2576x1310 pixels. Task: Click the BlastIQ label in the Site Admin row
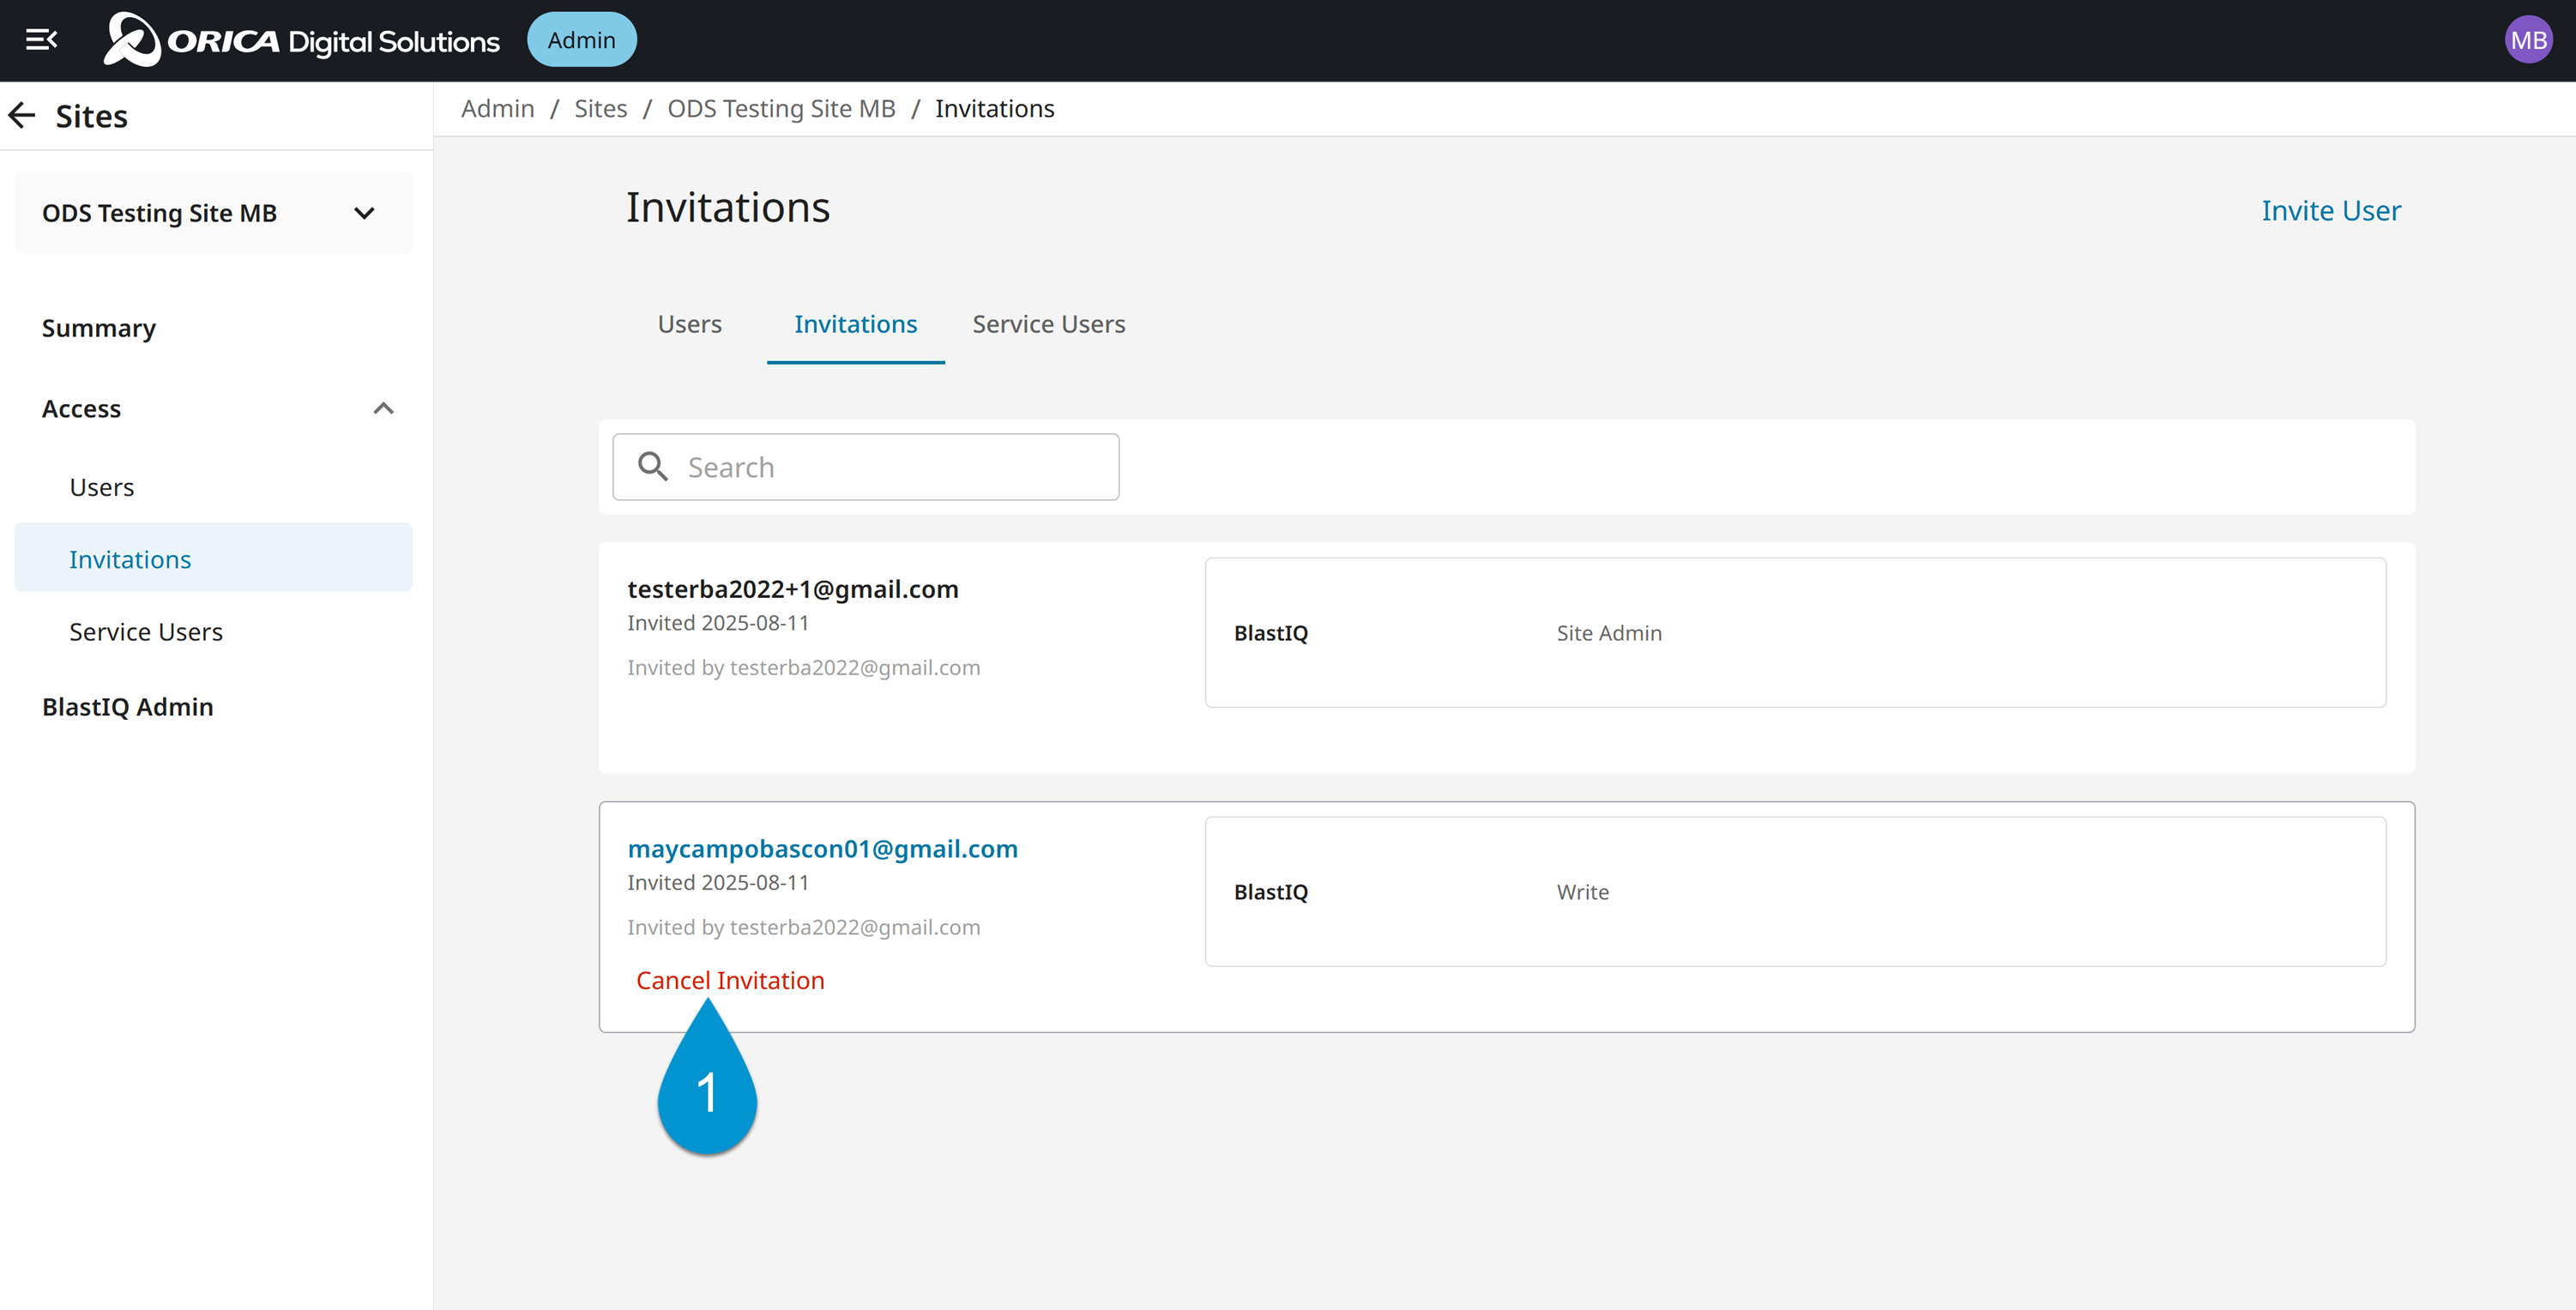1270,633
